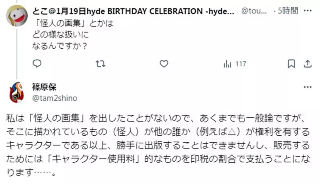Click the line なるんですか？ in とこ's tweet

click(x=60, y=46)
